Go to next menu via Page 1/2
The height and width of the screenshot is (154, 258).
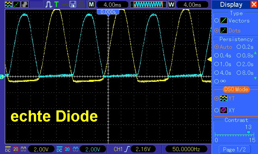[234, 149]
